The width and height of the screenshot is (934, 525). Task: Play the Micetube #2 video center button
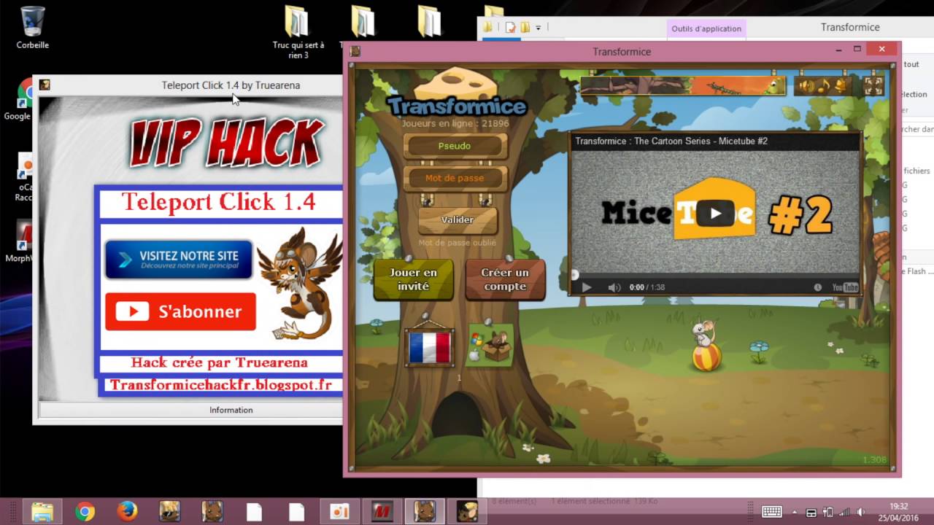(x=715, y=213)
